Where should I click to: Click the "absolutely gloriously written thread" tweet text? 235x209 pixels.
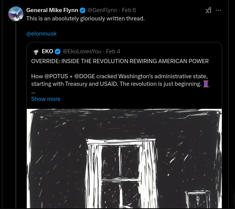(x=85, y=19)
